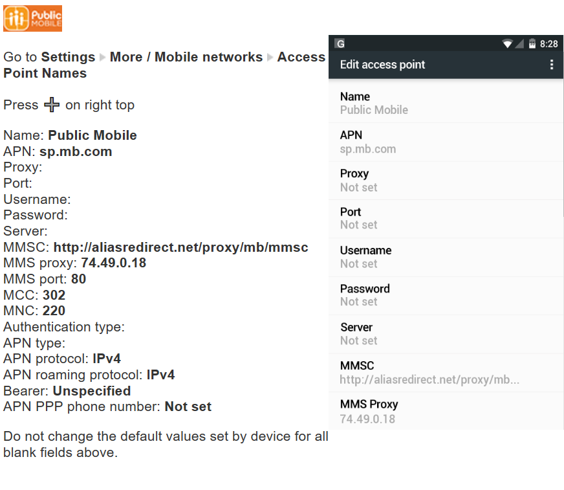
Task: Open the APN field sp.mb.com
Action: (446, 142)
